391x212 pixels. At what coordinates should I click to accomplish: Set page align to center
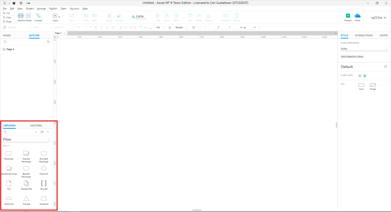pyautogui.click(x=365, y=76)
